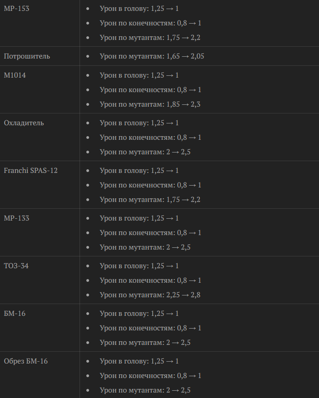Click the limb damage line under МР-153
The height and width of the screenshot is (398, 319).
pos(150,23)
